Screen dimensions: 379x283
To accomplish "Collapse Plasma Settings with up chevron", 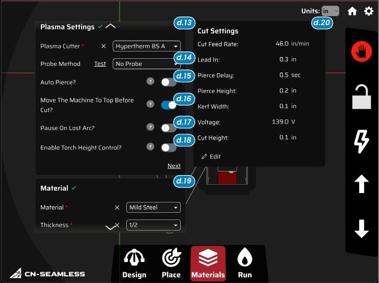I will 111,26.
